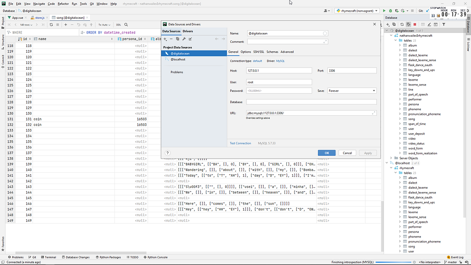Screen dimensions: 471x265
Task: Open the Save password dropdown showing Forever
Action: [x=352, y=91]
